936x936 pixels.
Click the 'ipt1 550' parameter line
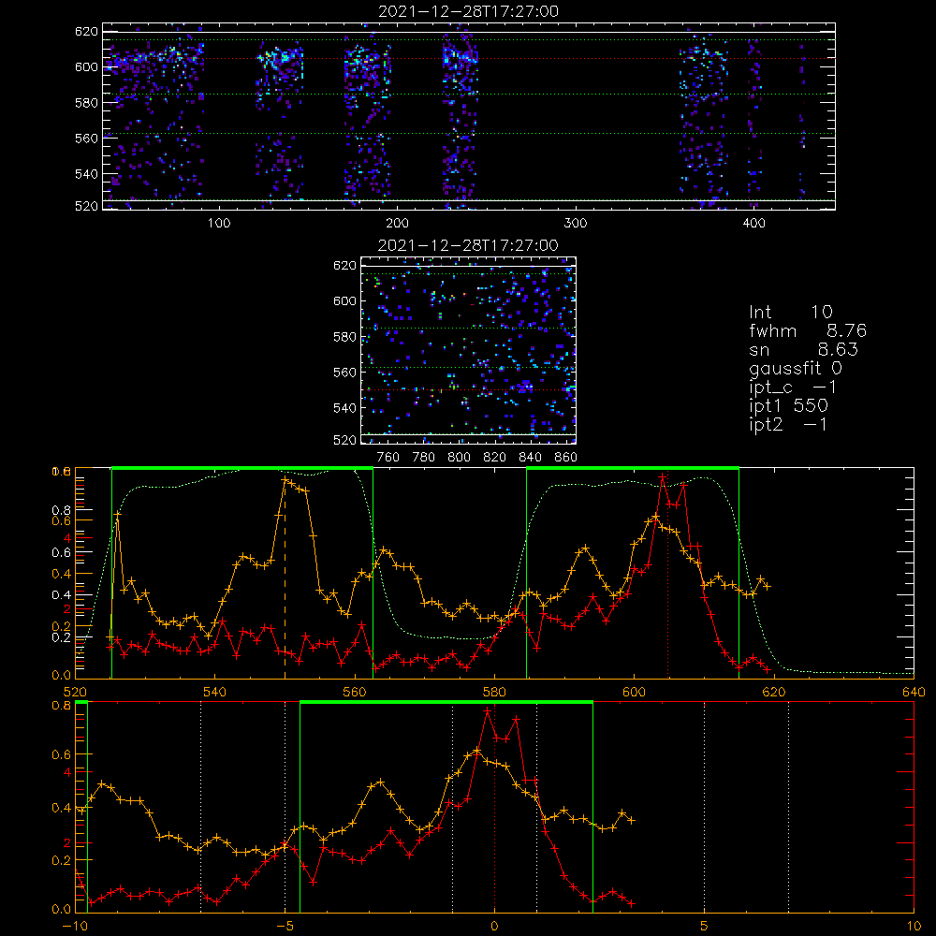(x=788, y=406)
